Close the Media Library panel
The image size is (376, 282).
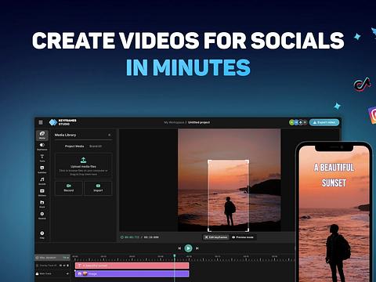110,135
